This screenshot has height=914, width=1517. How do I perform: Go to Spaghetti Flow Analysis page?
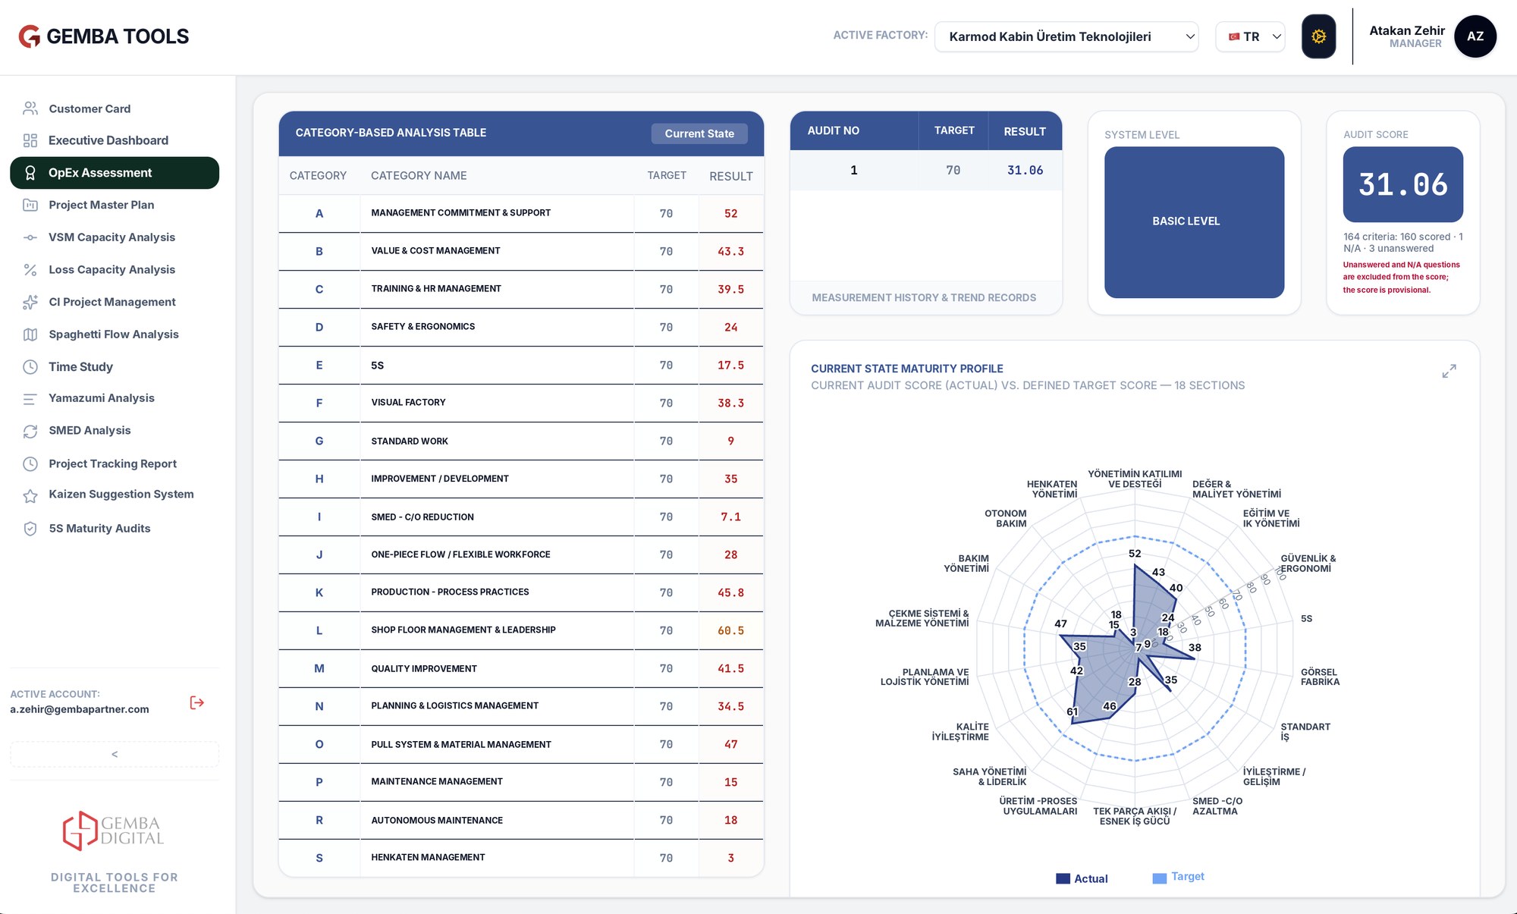pos(115,335)
